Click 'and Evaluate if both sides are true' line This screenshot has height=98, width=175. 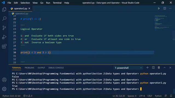(47, 36)
